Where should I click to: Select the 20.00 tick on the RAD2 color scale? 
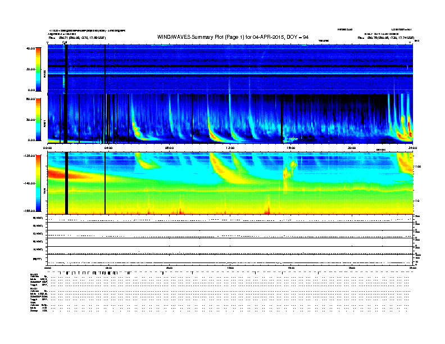point(31,69)
